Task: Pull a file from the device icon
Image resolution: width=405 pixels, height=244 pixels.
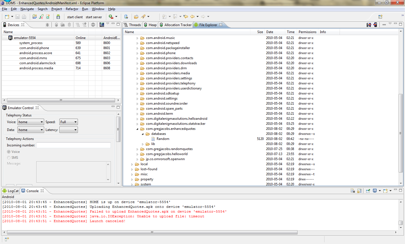Action: pyautogui.click(x=369, y=25)
